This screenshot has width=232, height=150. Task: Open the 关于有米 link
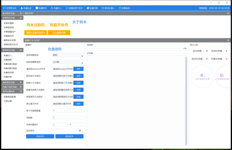tap(79, 22)
